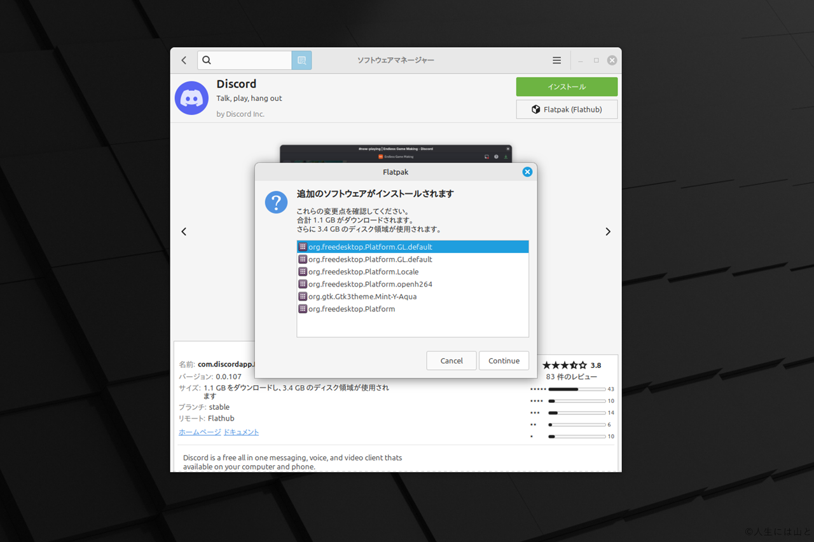Close the Software Manager window

click(612, 60)
